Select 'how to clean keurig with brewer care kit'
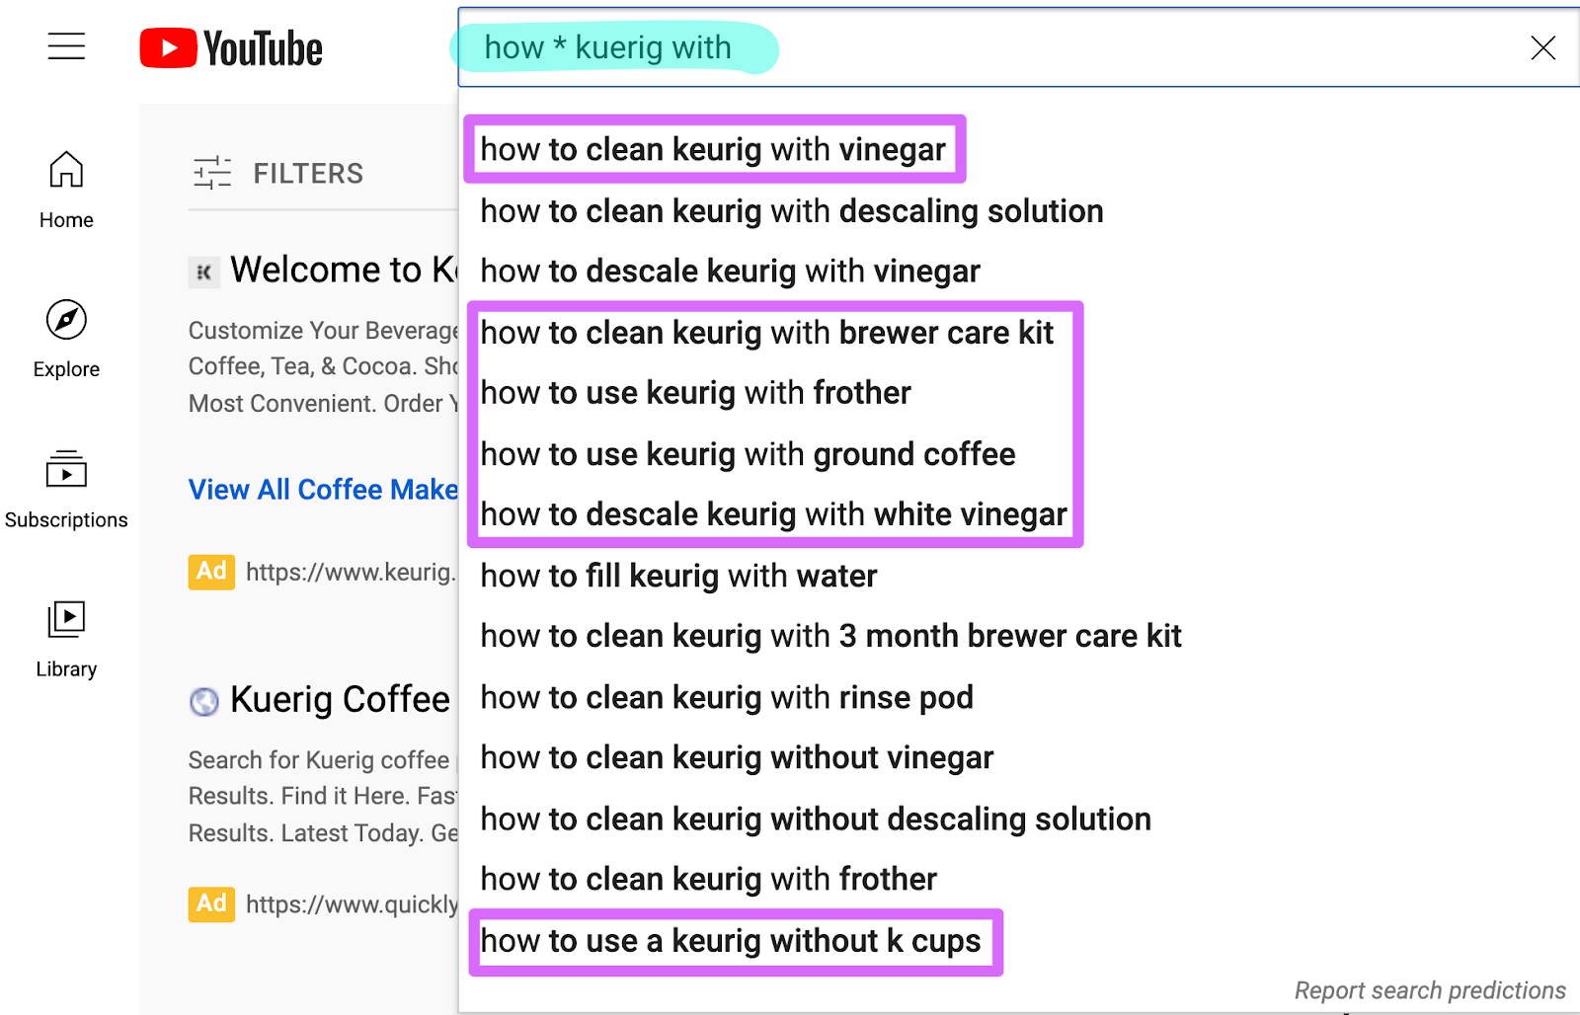The width and height of the screenshot is (1580, 1015). (x=767, y=333)
